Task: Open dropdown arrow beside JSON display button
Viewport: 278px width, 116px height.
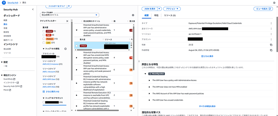Action: 159,9
